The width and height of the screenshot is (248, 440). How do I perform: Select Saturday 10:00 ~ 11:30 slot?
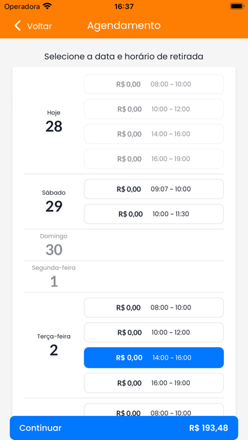tap(154, 214)
